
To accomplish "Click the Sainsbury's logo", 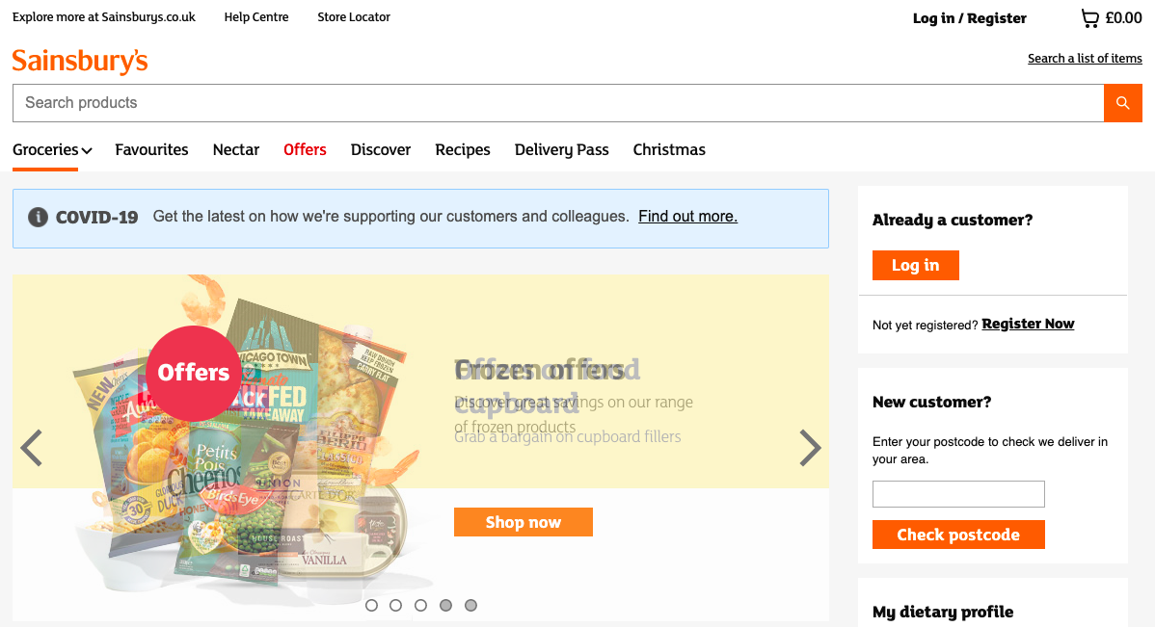I will 80,62.
